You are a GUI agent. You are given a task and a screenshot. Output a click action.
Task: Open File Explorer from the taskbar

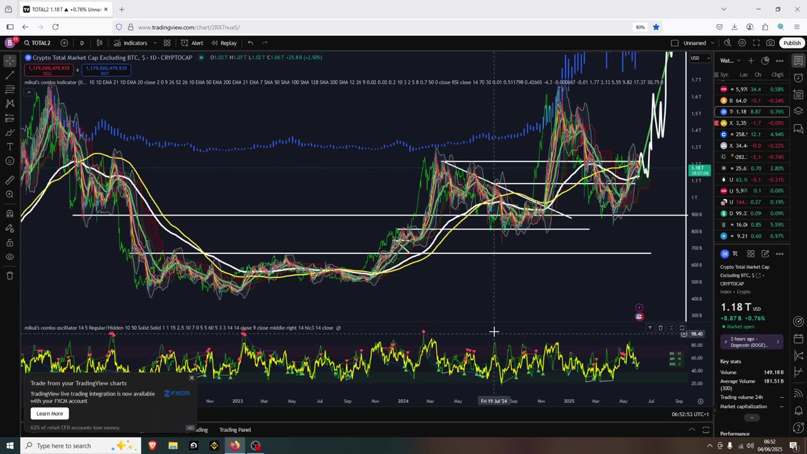coord(173,446)
